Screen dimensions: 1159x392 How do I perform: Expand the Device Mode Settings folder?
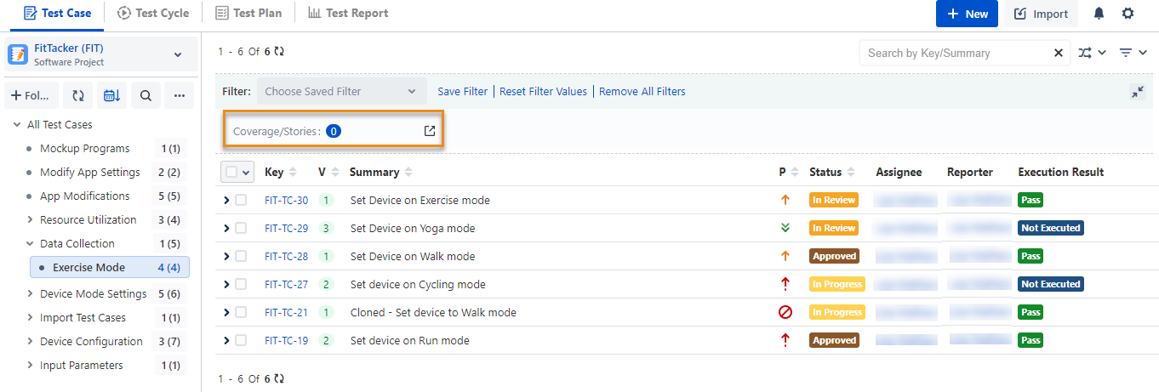click(29, 293)
